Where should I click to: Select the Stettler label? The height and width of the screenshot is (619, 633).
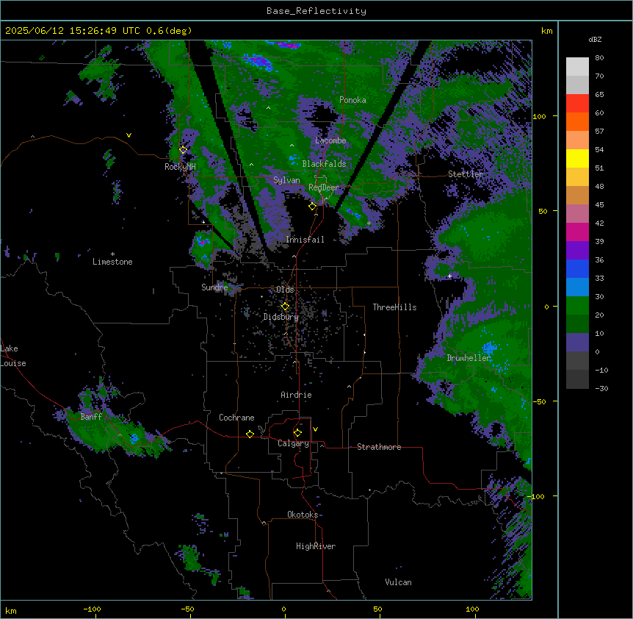[x=466, y=174]
